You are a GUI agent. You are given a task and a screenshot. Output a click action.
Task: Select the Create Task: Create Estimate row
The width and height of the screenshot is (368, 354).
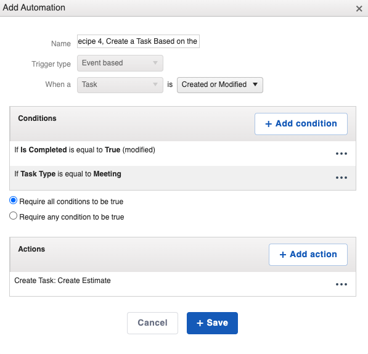click(182, 284)
